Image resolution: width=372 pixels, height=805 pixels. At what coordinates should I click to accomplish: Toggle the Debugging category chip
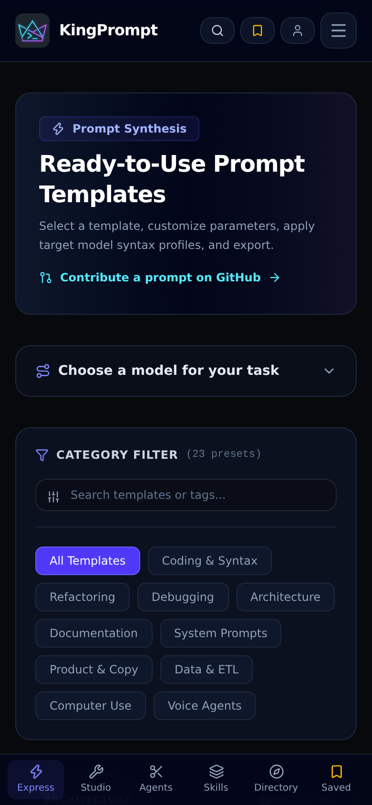tap(183, 597)
